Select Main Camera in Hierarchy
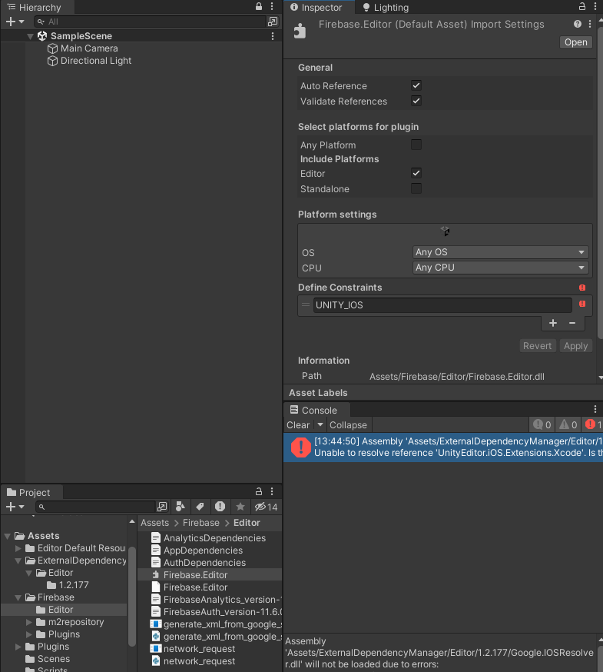 (89, 48)
